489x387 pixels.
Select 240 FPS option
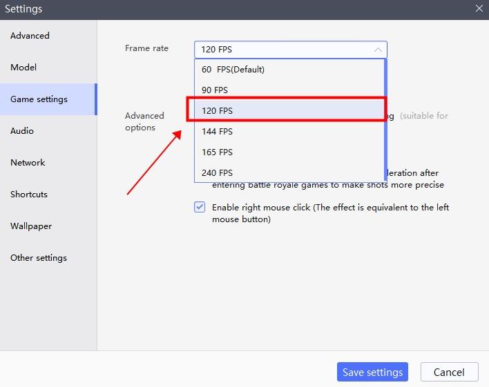click(x=289, y=172)
